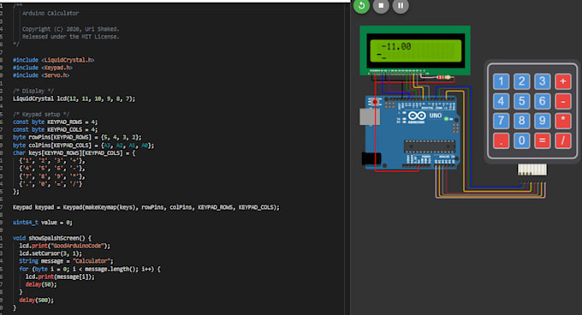Click the delay(500) line

pyautogui.click(x=36, y=300)
